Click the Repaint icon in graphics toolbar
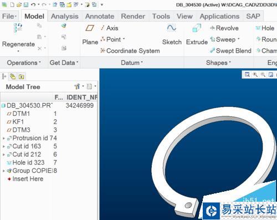The height and width of the screenshot is (220, 277). 271,74
